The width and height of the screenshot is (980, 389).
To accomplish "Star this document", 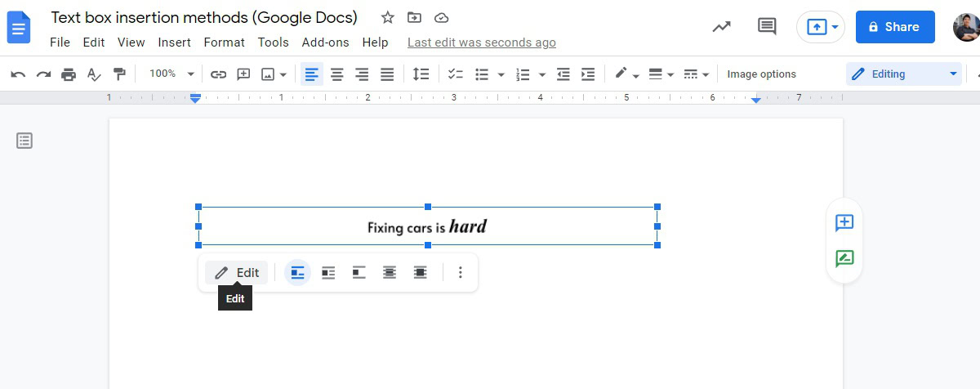I will click(388, 18).
